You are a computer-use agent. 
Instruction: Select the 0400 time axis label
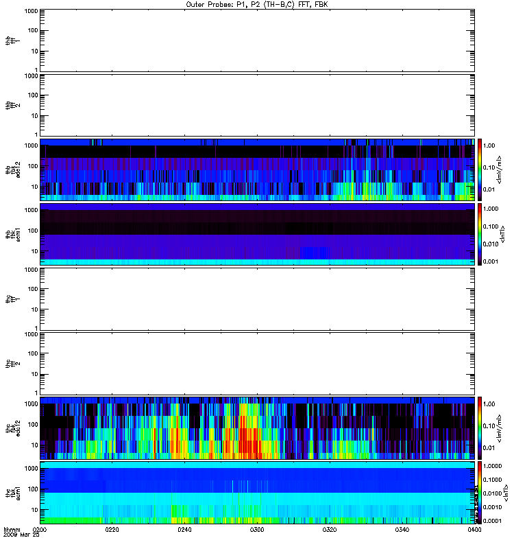tap(474, 529)
